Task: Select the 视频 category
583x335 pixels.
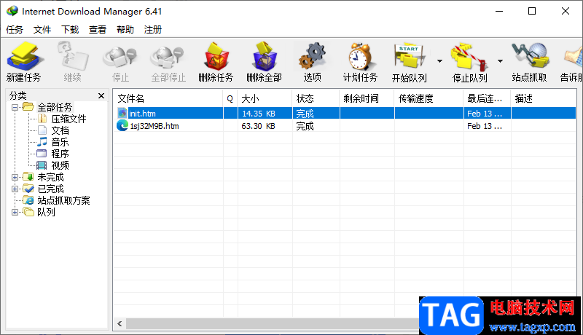Action: [60, 165]
